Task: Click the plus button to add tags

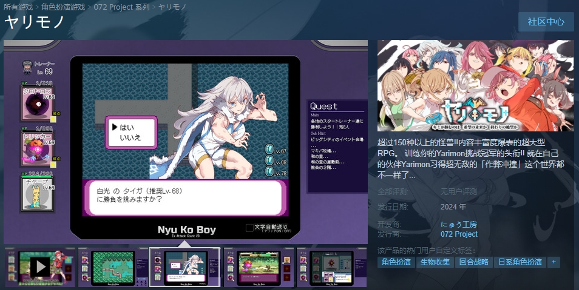Action: (x=554, y=262)
